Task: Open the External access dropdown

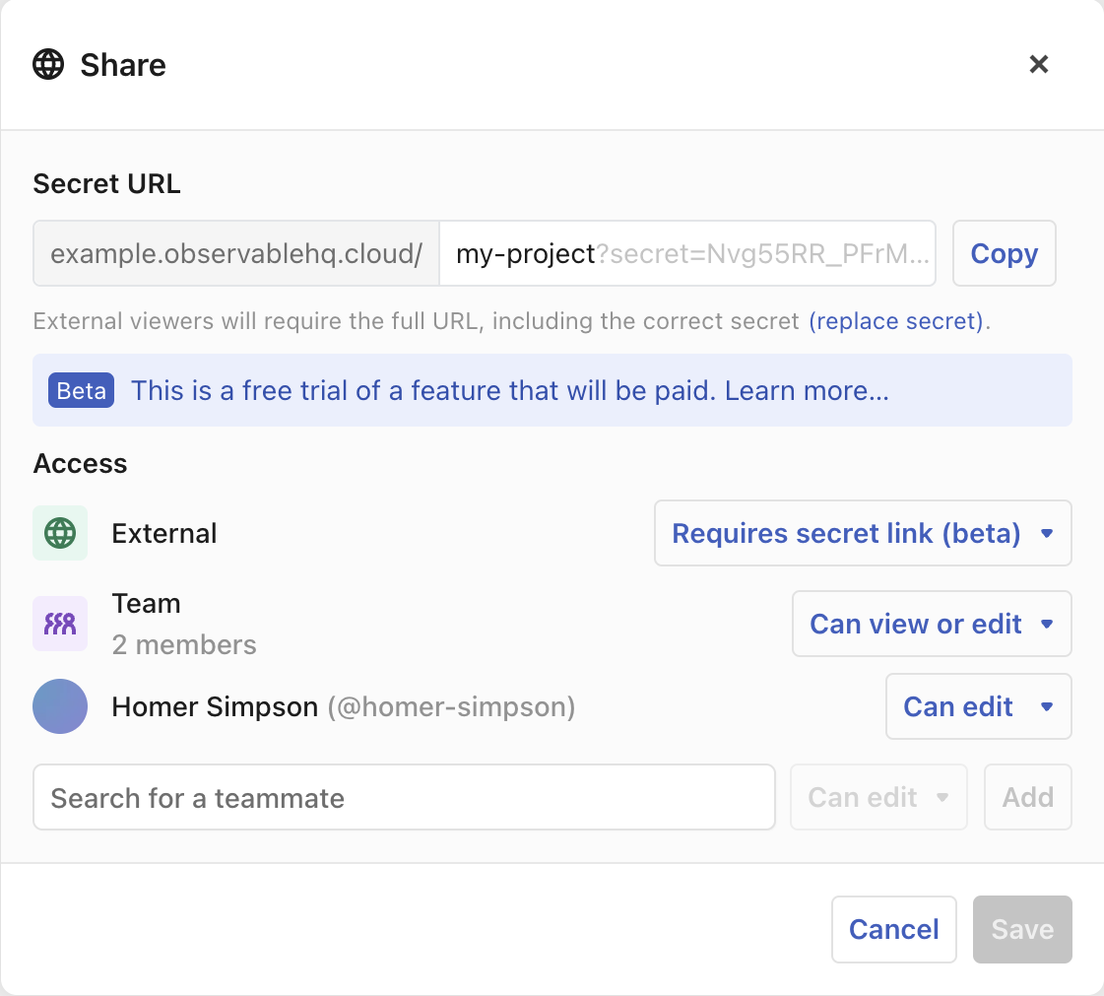Action: [863, 533]
